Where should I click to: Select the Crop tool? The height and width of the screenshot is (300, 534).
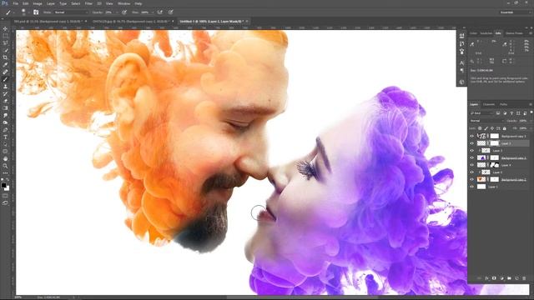[x=5, y=57]
